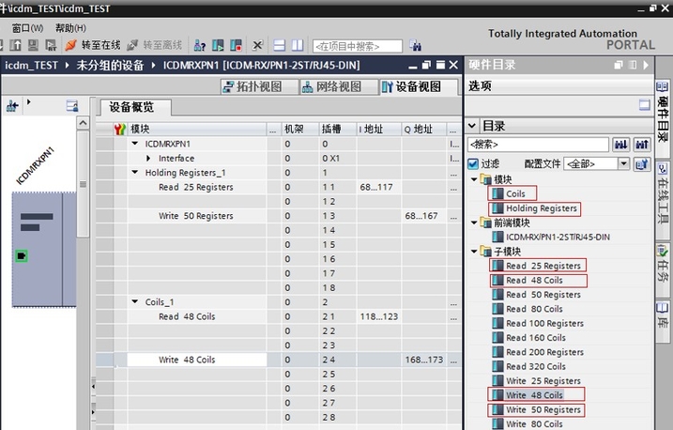Open the 配置文件 profile dropdown
673x430 pixels.
click(x=623, y=163)
